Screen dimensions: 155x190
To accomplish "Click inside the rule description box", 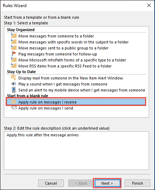I will 76,150.
